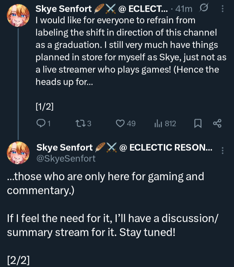Tap the repost arrows icon showing 3
This screenshot has width=234, height=267.
[x=81, y=123]
